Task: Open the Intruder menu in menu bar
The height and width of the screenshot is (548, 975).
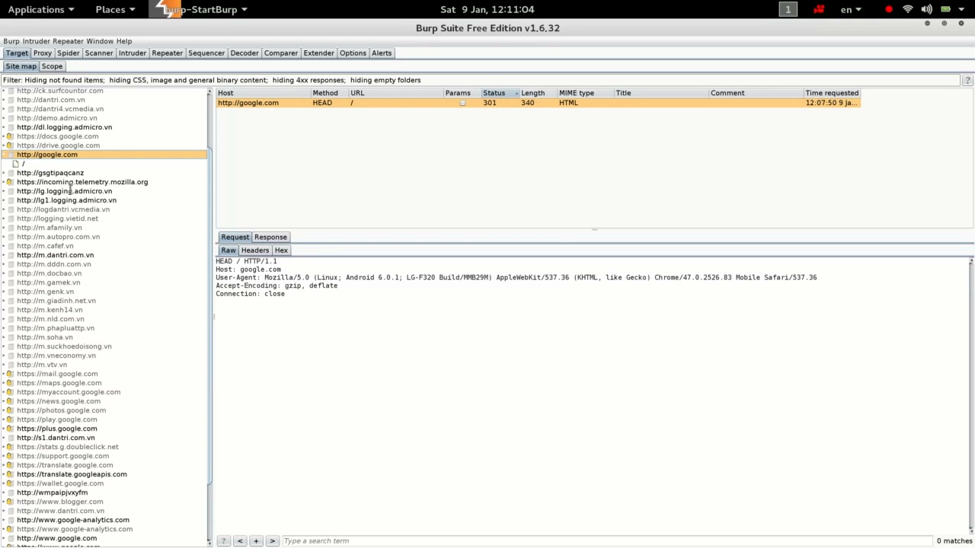Action: tap(36, 41)
